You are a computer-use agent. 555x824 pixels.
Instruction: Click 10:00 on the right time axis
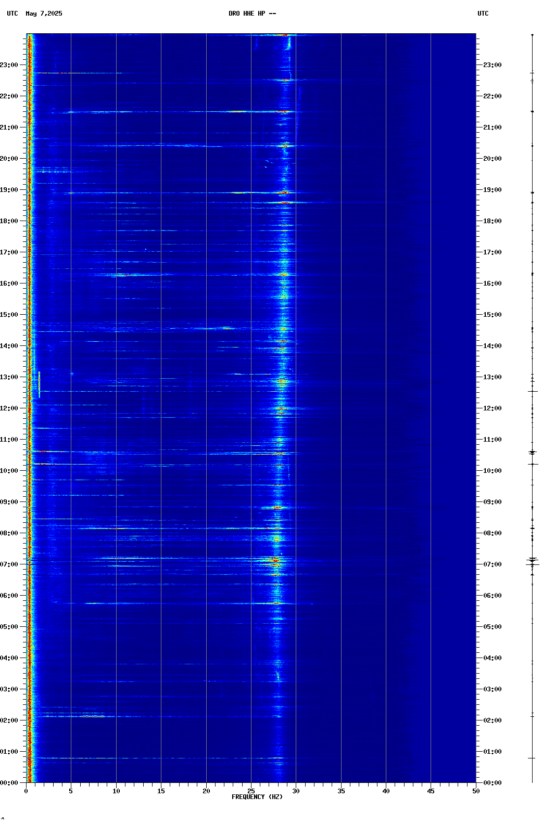point(493,471)
